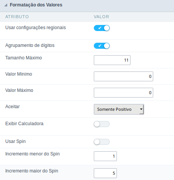The height and width of the screenshot is (180, 174).
Task: Click Incremento menor do Spin field
Action: pyautogui.click(x=105, y=156)
